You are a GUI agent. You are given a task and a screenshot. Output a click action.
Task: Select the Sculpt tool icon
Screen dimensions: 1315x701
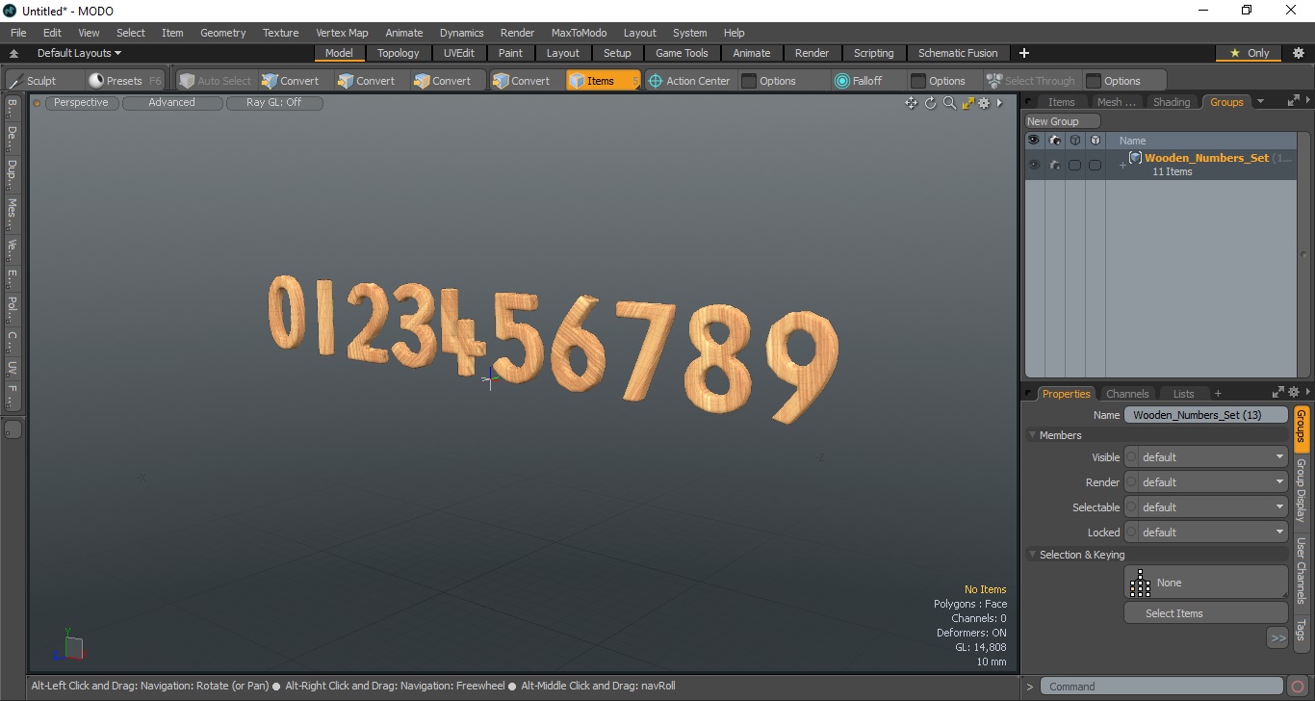click(15, 81)
